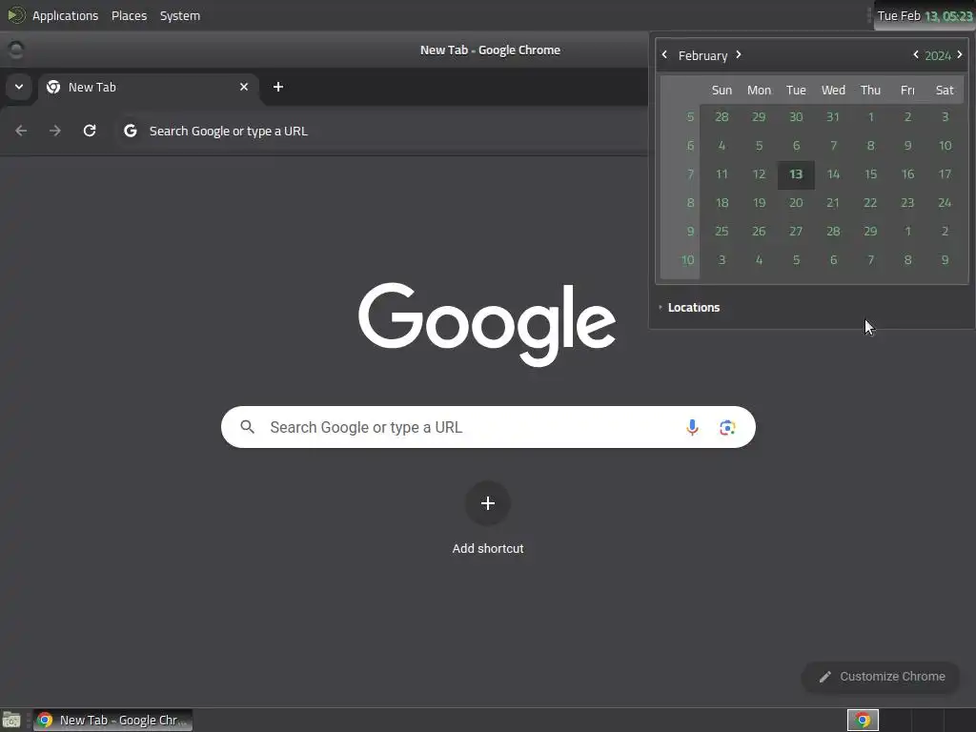Click the show desktop icon in bottom panel

[11, 721]
